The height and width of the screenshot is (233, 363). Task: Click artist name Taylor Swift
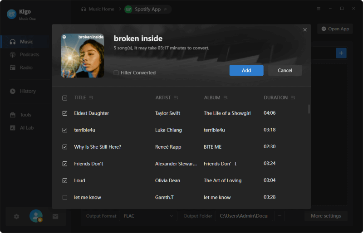pyautogui.click(x=167, y=113)
